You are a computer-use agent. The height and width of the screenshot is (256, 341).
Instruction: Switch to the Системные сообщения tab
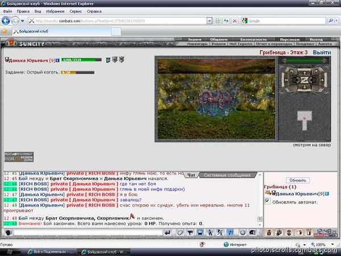[227, 175]
